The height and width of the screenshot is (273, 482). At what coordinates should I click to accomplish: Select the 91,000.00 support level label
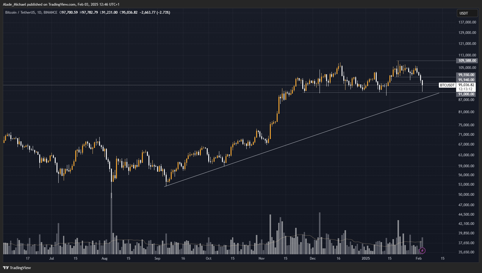tap(466, 94)
